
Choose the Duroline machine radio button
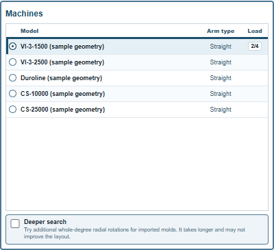click(x=12, y=78)
